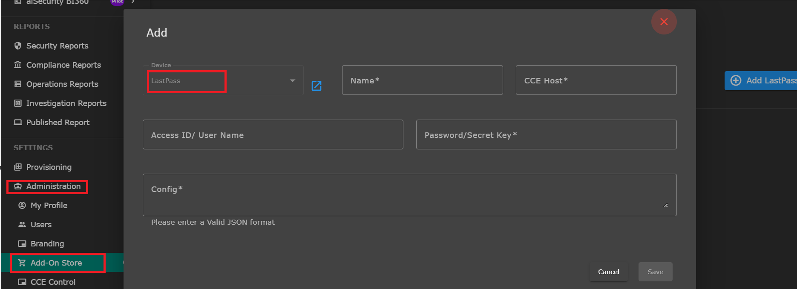Click the Compliance Reports bank icon

[18, 65]
